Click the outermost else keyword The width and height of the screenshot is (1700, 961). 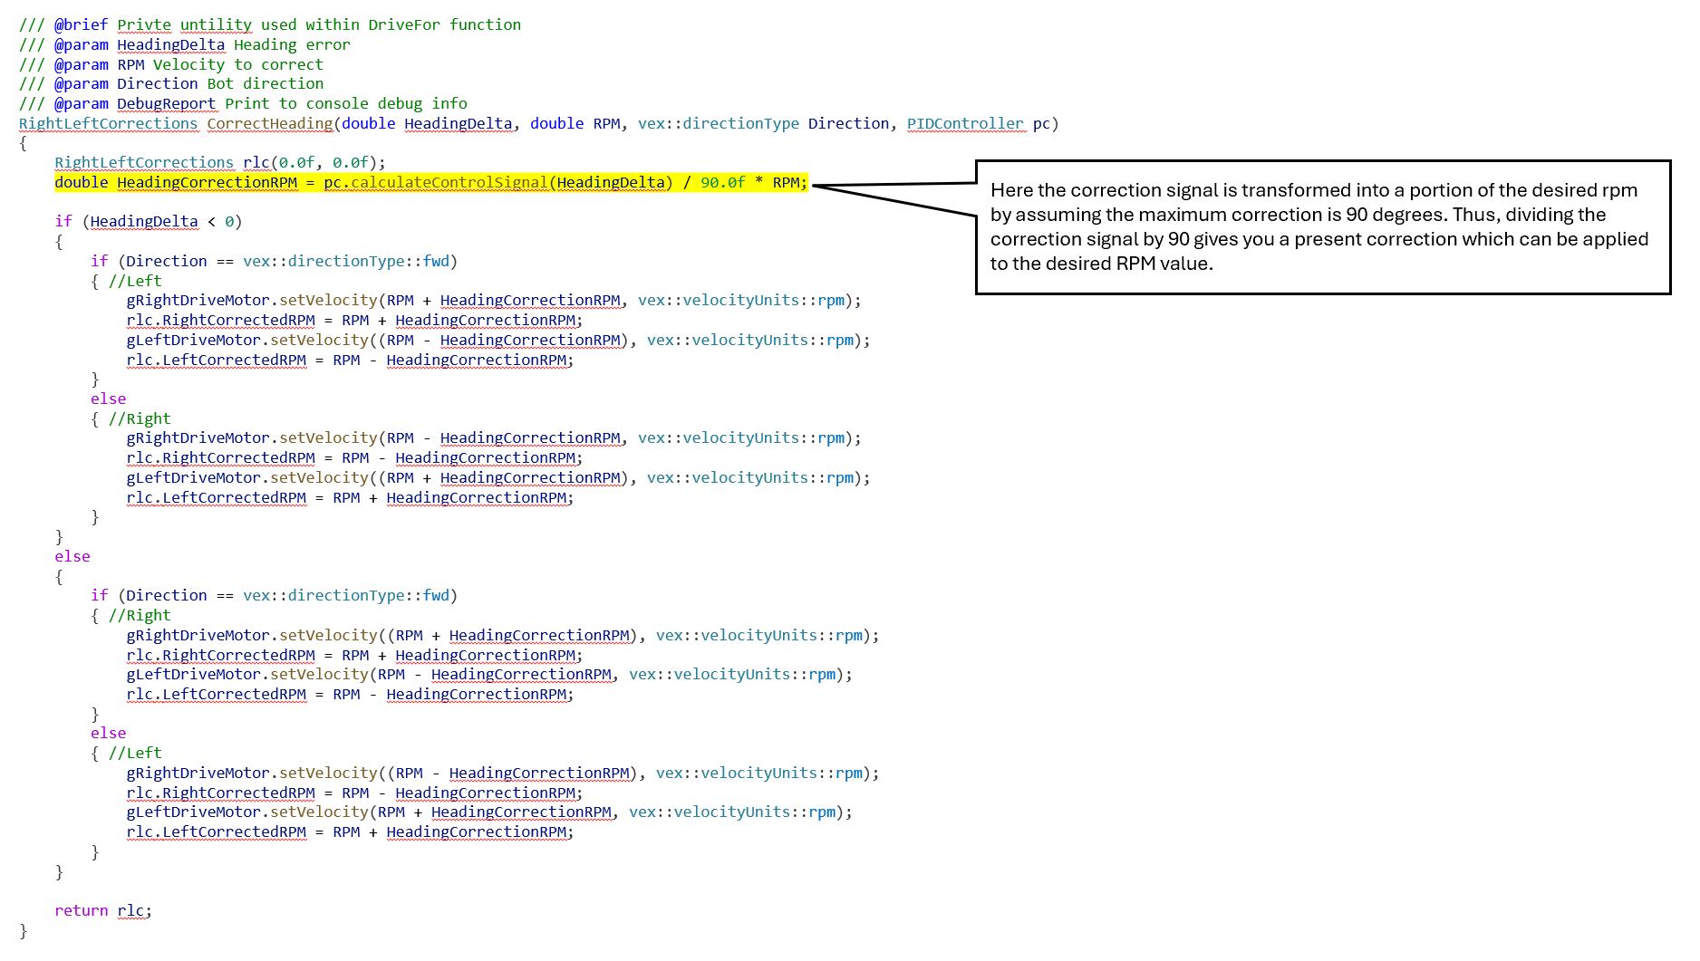point(72,556)
